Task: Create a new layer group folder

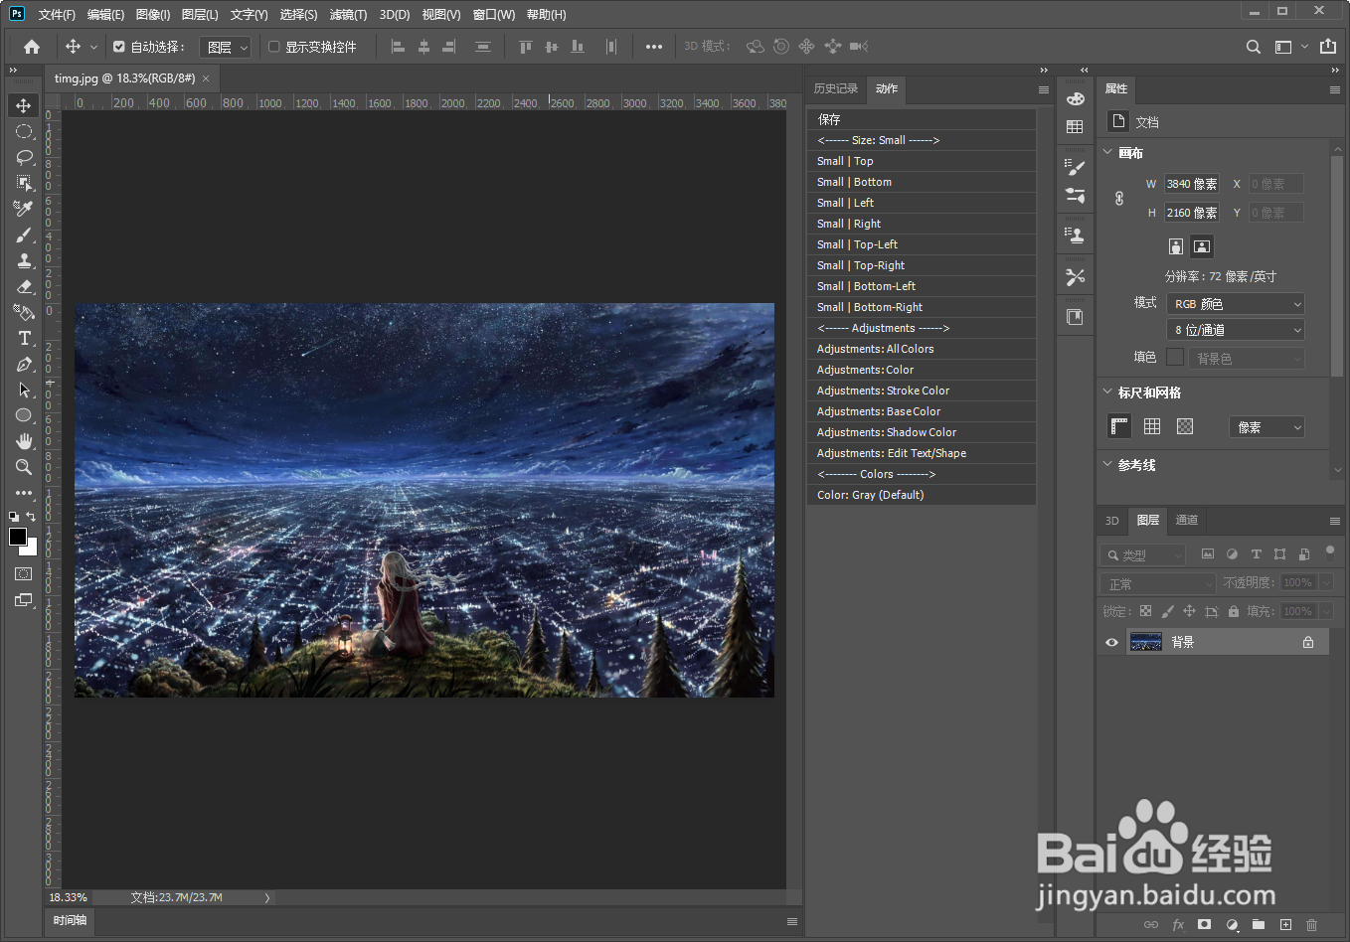Action: pos(1259,924)
